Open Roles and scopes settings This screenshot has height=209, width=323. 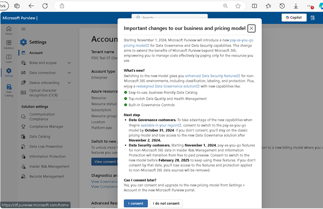coord(42,63)
